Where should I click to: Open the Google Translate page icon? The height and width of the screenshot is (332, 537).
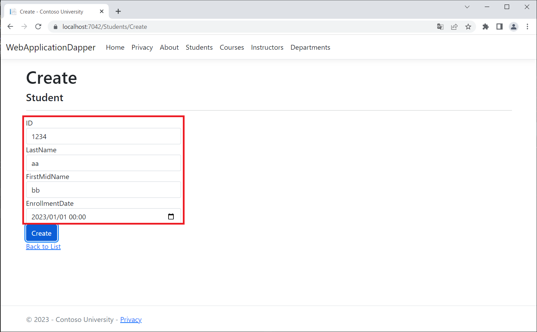click(440, 27)
